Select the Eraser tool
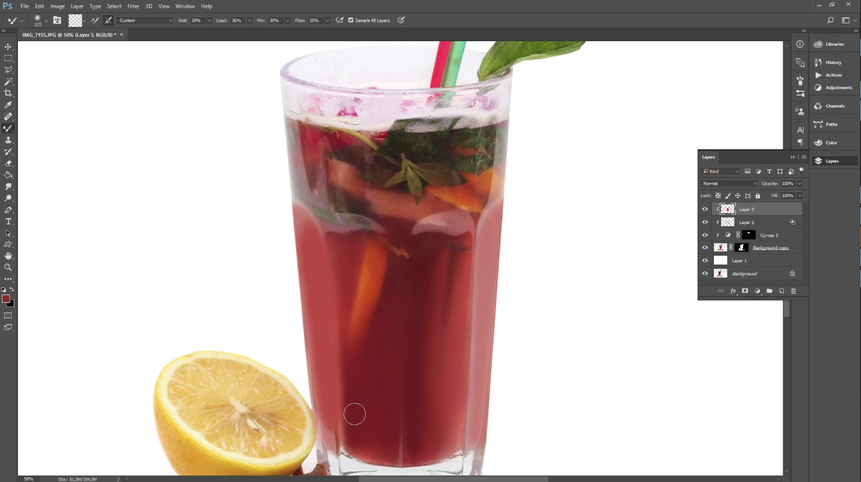The image size is (861, 482). click(8, 163)
